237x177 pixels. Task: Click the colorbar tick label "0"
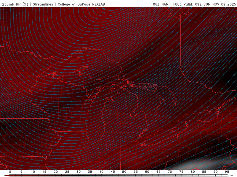coord(10,172)
